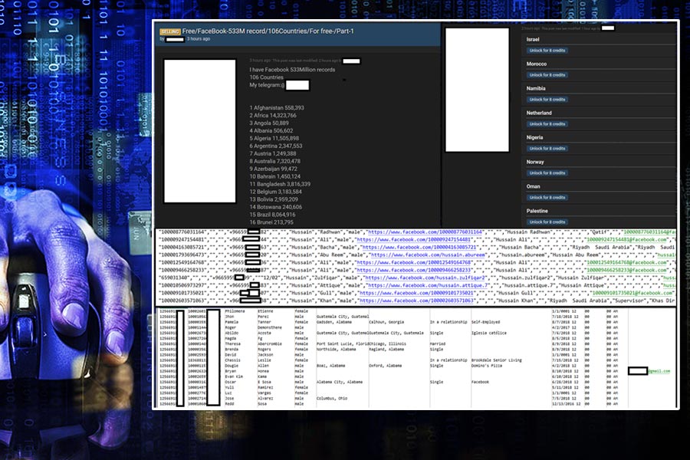Click the Nigeria unlock for credits button
This screenshot has width=690, height=460.
click(547, 149)
